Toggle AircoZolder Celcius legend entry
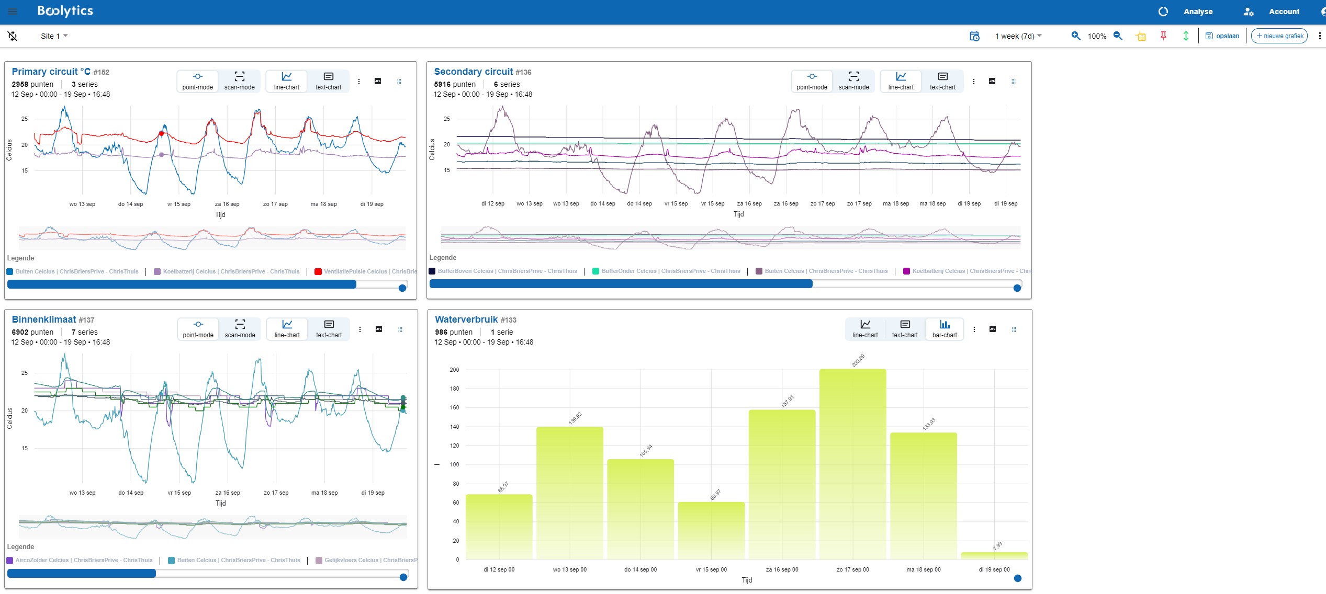The image size is (1326, 594). click(x=80, y=560)
